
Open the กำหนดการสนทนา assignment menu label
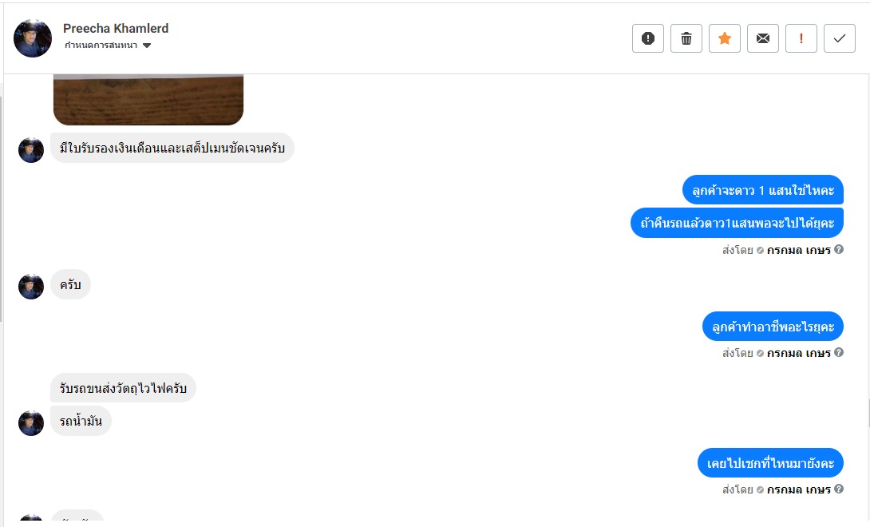101,45
